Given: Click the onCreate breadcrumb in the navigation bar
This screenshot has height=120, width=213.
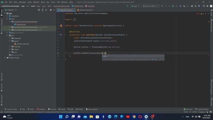Looking at the screenshot, I should point(90,6).
